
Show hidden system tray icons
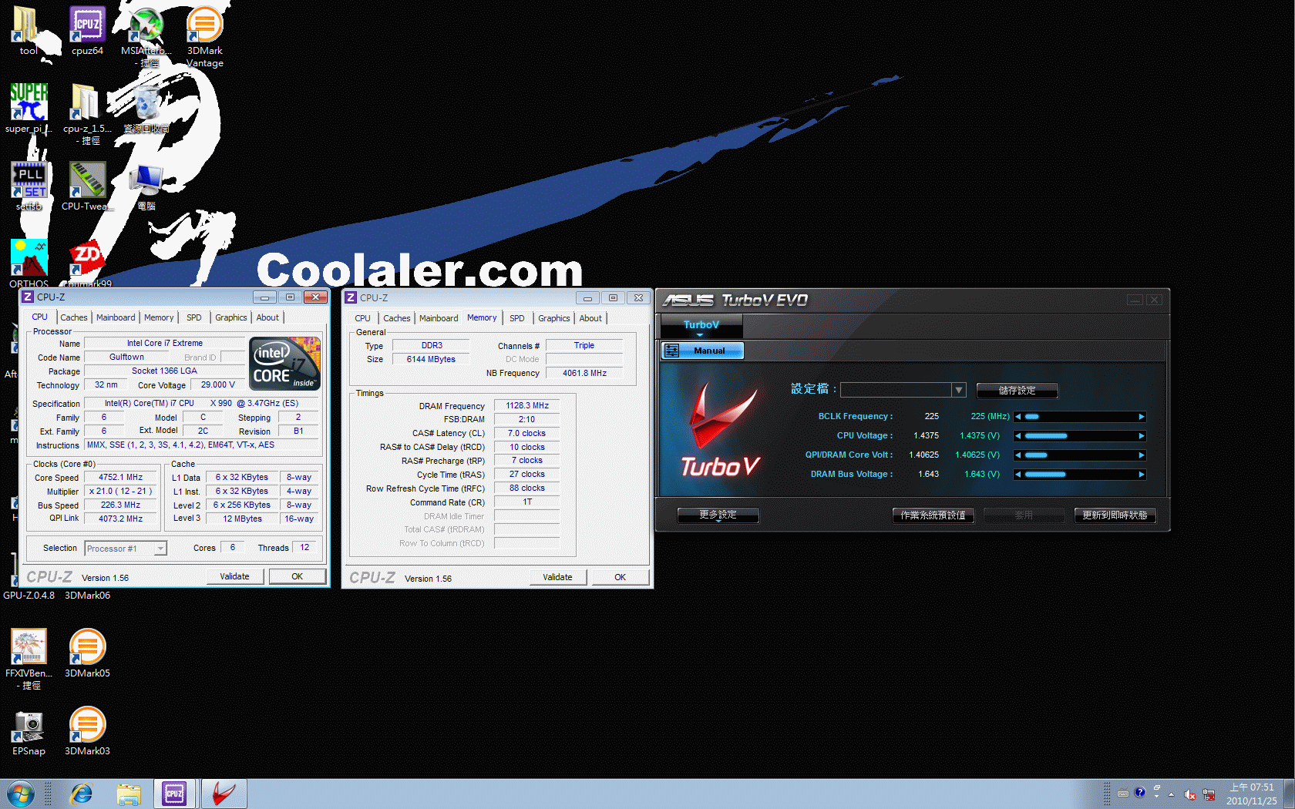pyautogui.click(x=1171, y=794)
